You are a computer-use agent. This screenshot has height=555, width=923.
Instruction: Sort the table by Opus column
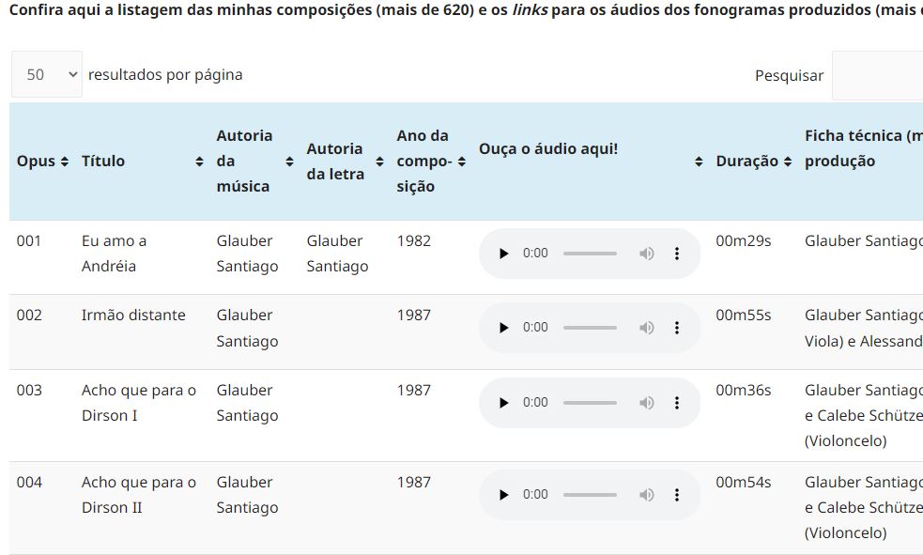tap(42, 162)
